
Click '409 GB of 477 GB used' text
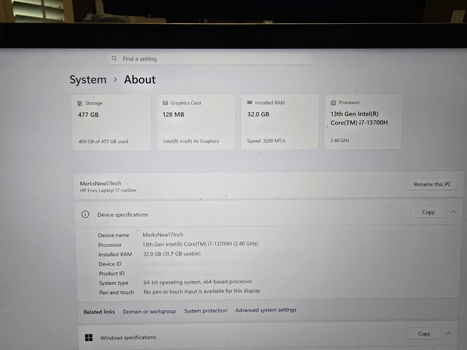pos(103,141)
